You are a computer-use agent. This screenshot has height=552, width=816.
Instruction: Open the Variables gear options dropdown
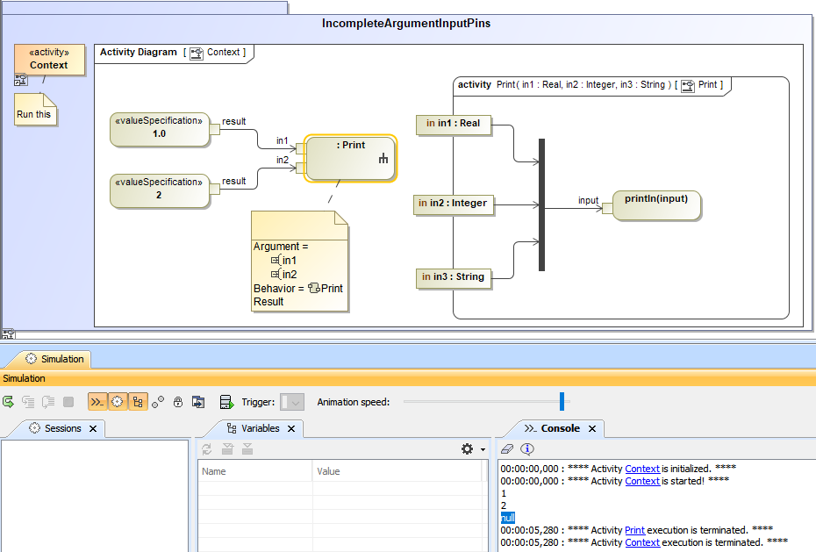coord(473,448)
